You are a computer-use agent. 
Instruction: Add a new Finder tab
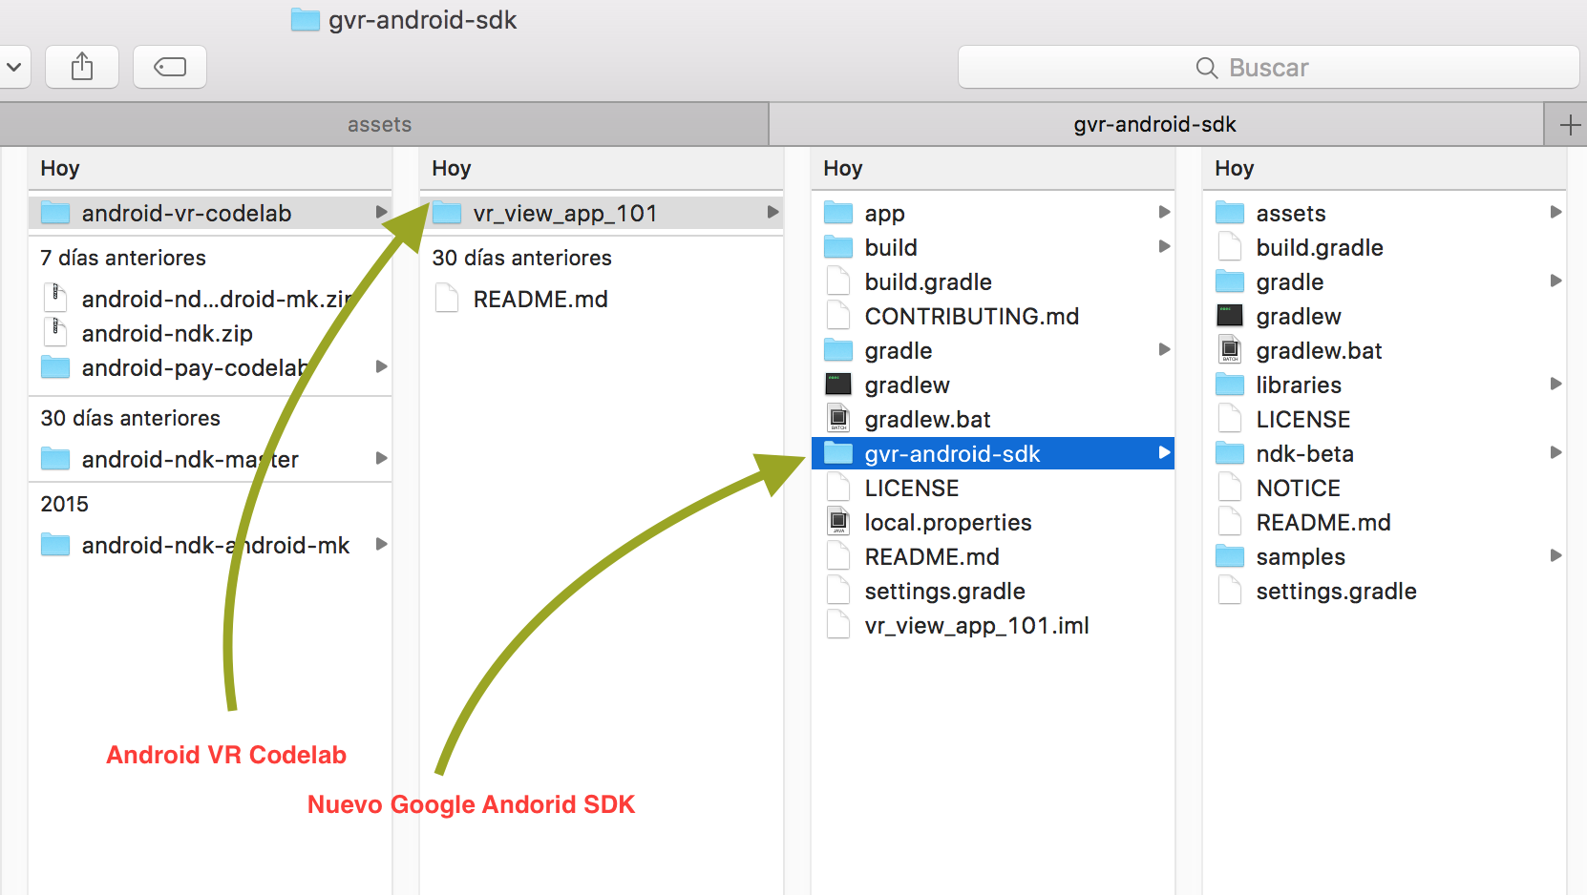point(1569,125)
